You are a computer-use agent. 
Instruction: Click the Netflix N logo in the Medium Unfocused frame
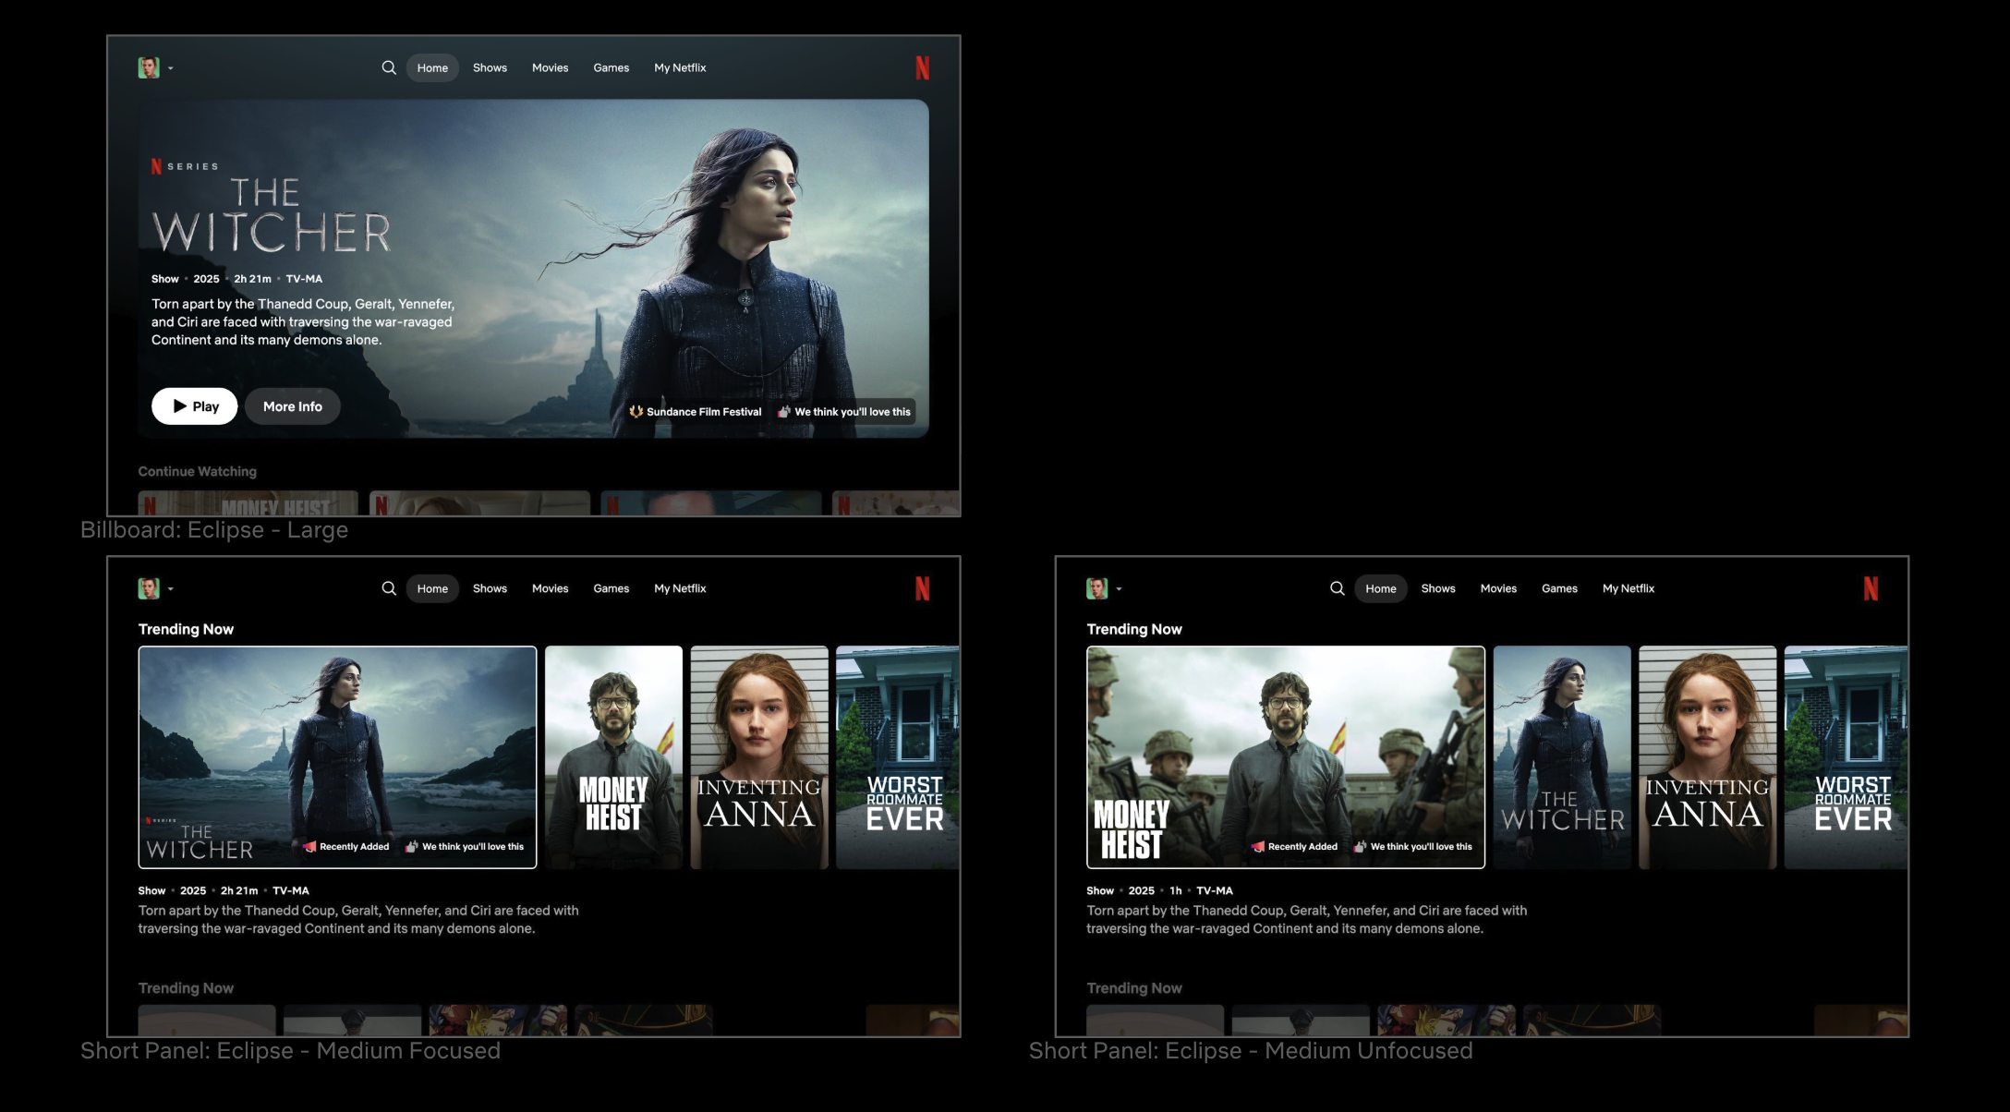(1871, 588)
